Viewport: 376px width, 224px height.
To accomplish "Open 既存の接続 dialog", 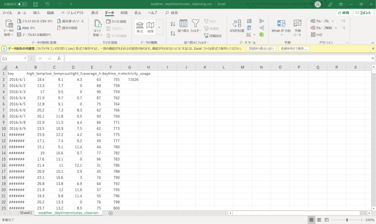I will click(67, 28).
